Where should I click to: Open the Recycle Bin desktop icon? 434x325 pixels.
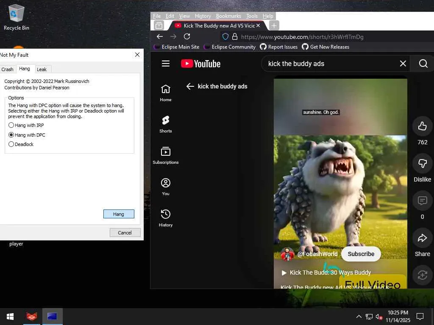17,17
